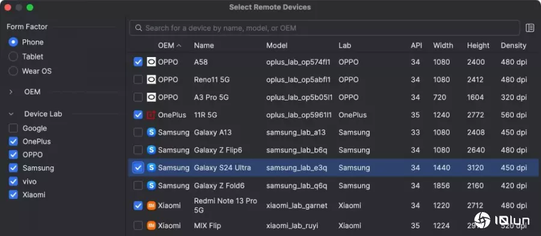Check the MIX Flip device checkbox
Screen dimensions: 541x236
138,226
